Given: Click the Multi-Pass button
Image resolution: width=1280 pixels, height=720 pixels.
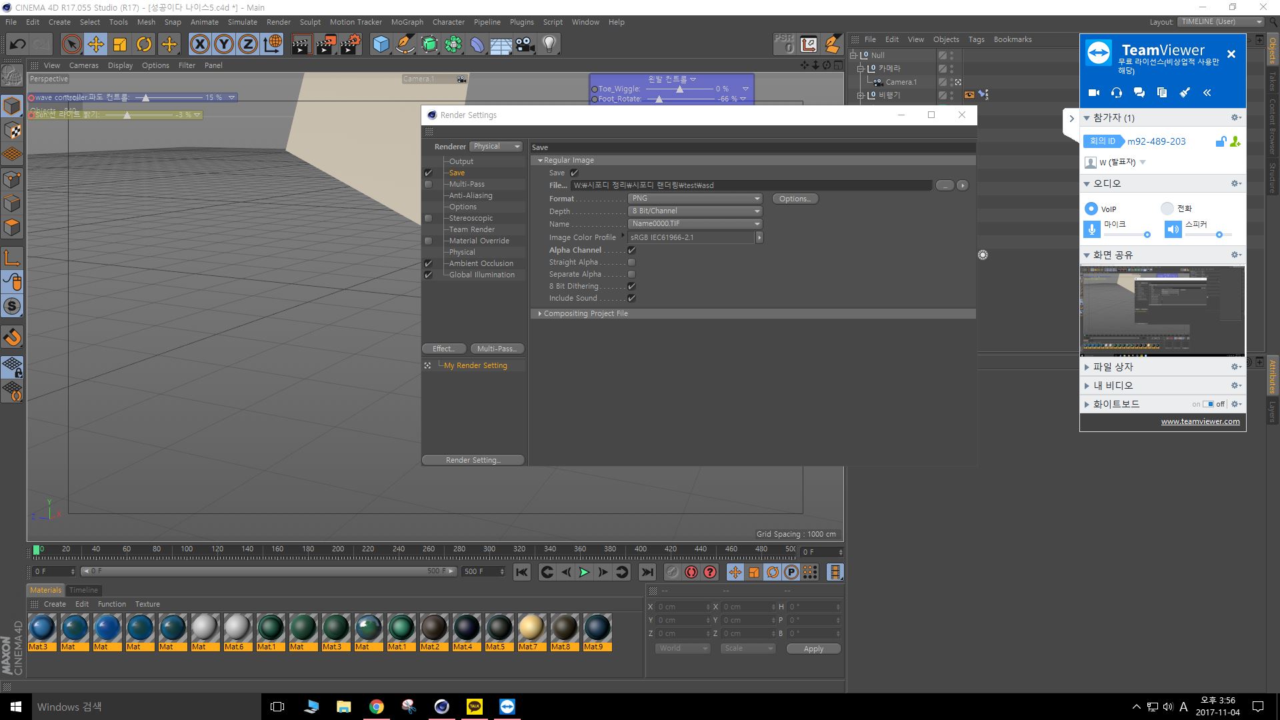Looking at the screenshot, I should pyautogui.click(x=496, y=348).
